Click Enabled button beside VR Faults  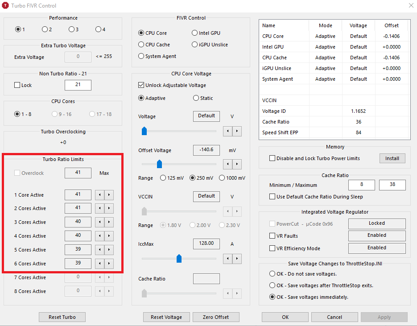[x=377, y=235]
